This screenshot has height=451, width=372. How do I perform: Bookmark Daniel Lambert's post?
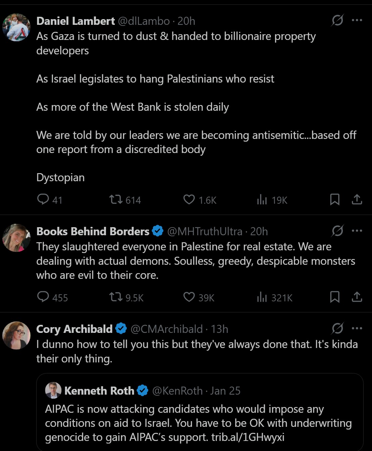coord(335,200)
